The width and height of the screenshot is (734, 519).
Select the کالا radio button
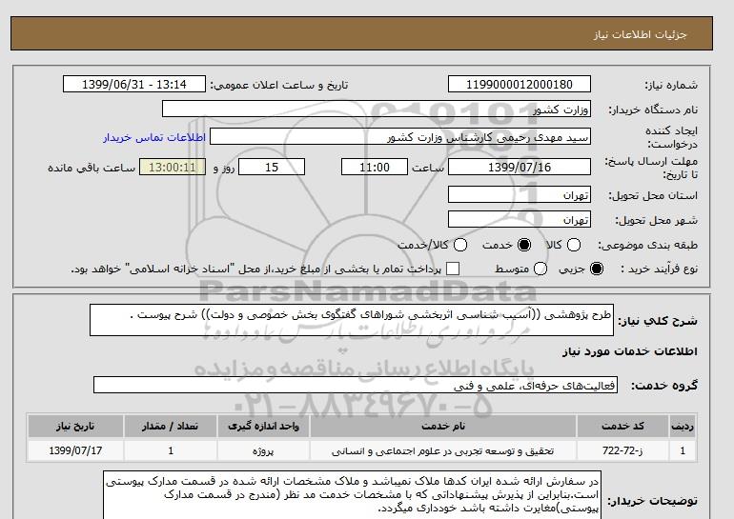[574, 245]
